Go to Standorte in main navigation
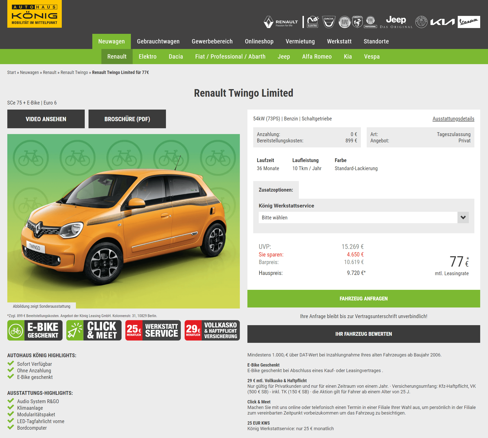Viewport: 488px width, 438px height. 376,41
